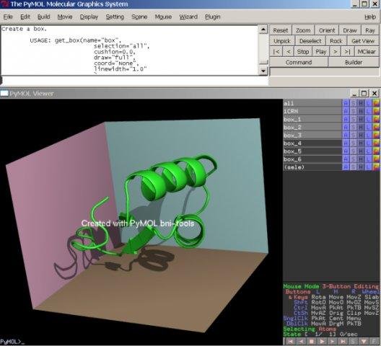
Task: Open the S show menu for box_6
Action: pos(354,159)
